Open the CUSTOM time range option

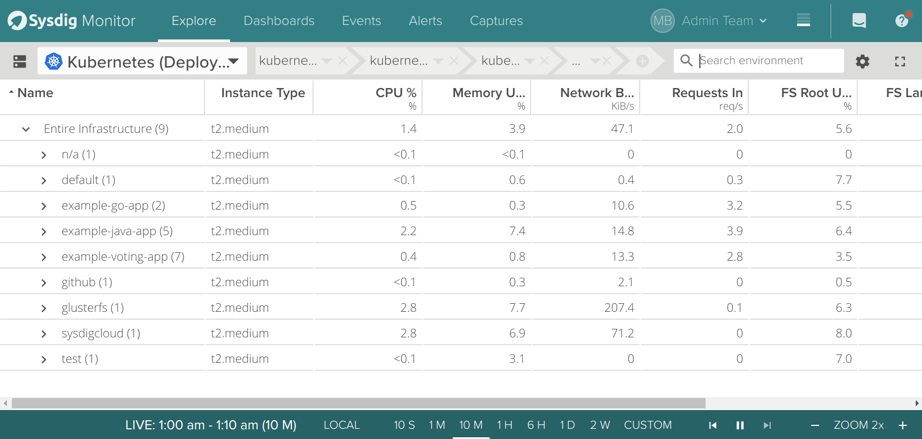click(x=648, y=425)
